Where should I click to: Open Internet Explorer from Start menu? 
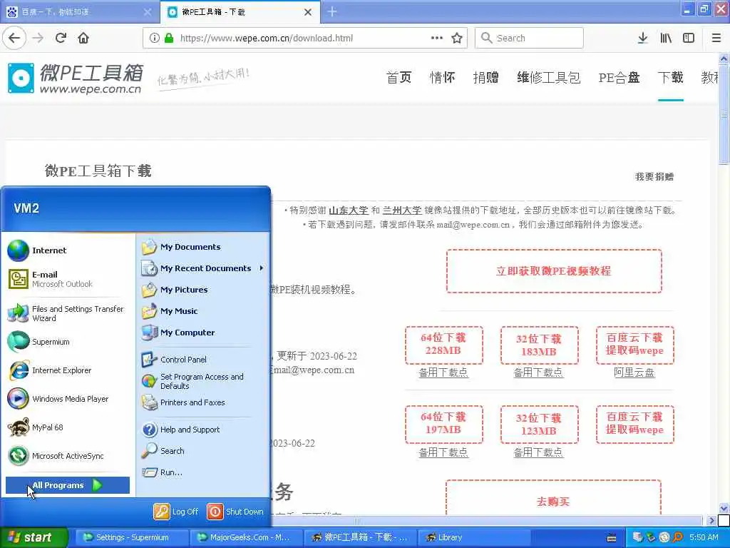tap(68, 370)
